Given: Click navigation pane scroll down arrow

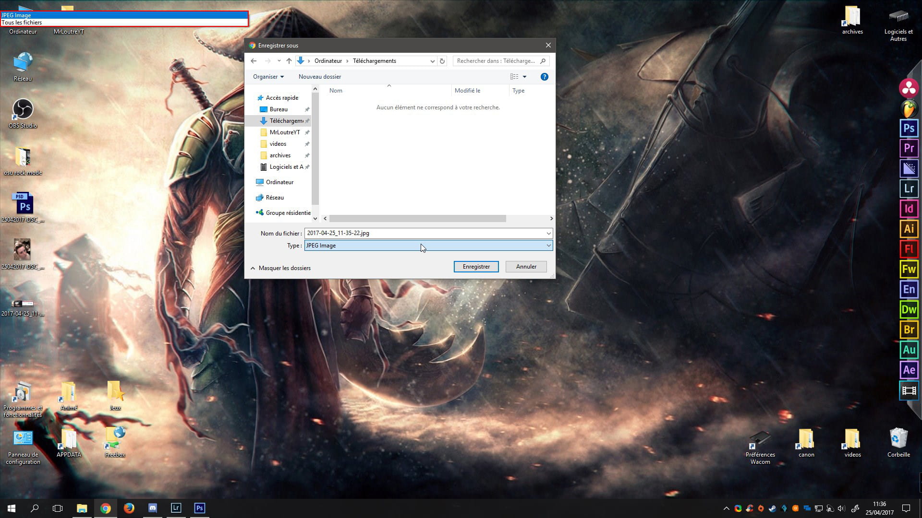Looking at the screenshot, I should coord(315,219).
